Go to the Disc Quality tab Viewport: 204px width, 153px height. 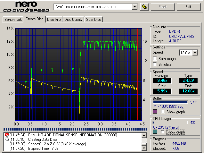pos(74,20)
